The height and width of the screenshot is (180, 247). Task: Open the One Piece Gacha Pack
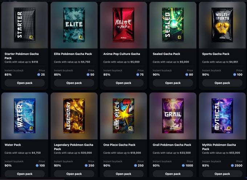click(123, 174)
